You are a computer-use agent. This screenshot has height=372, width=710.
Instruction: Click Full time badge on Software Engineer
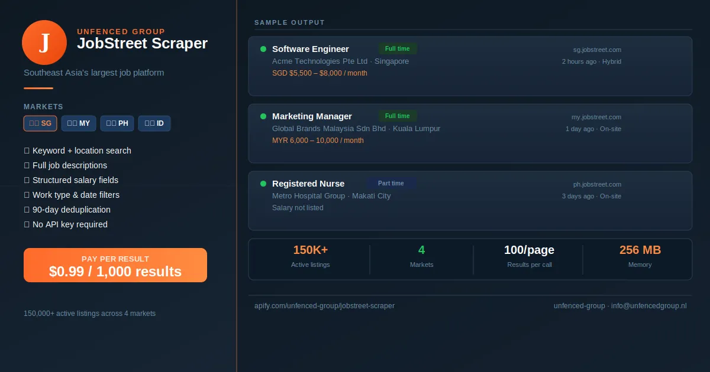click(398, 49)
